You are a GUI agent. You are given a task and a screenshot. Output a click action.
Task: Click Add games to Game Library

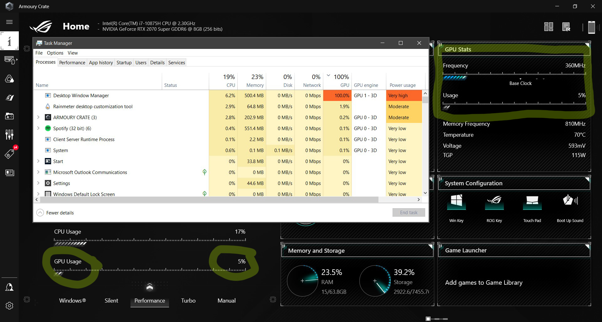[x=484, y=282]
